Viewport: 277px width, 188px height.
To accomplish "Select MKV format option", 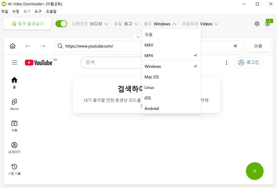I will coord(171,45).
